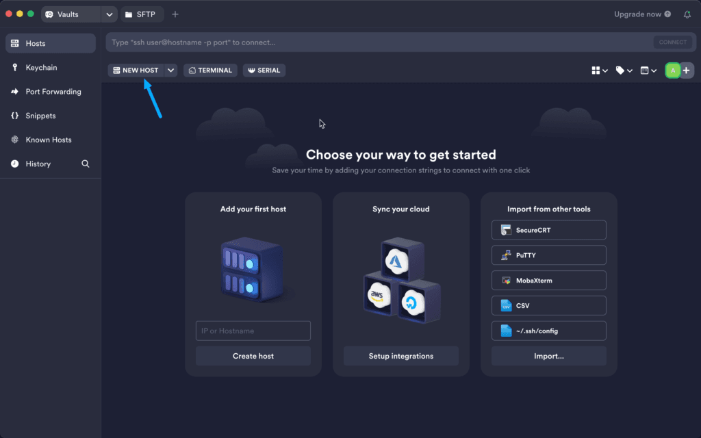Click the Setup integrations button
Viewport: 701px width, 438px height.
click(x=401, y=356)
